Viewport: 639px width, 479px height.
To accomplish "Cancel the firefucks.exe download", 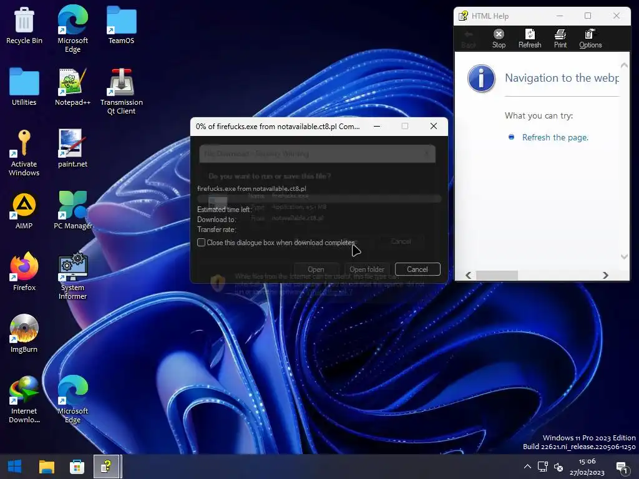I will (x=417, y=269).
